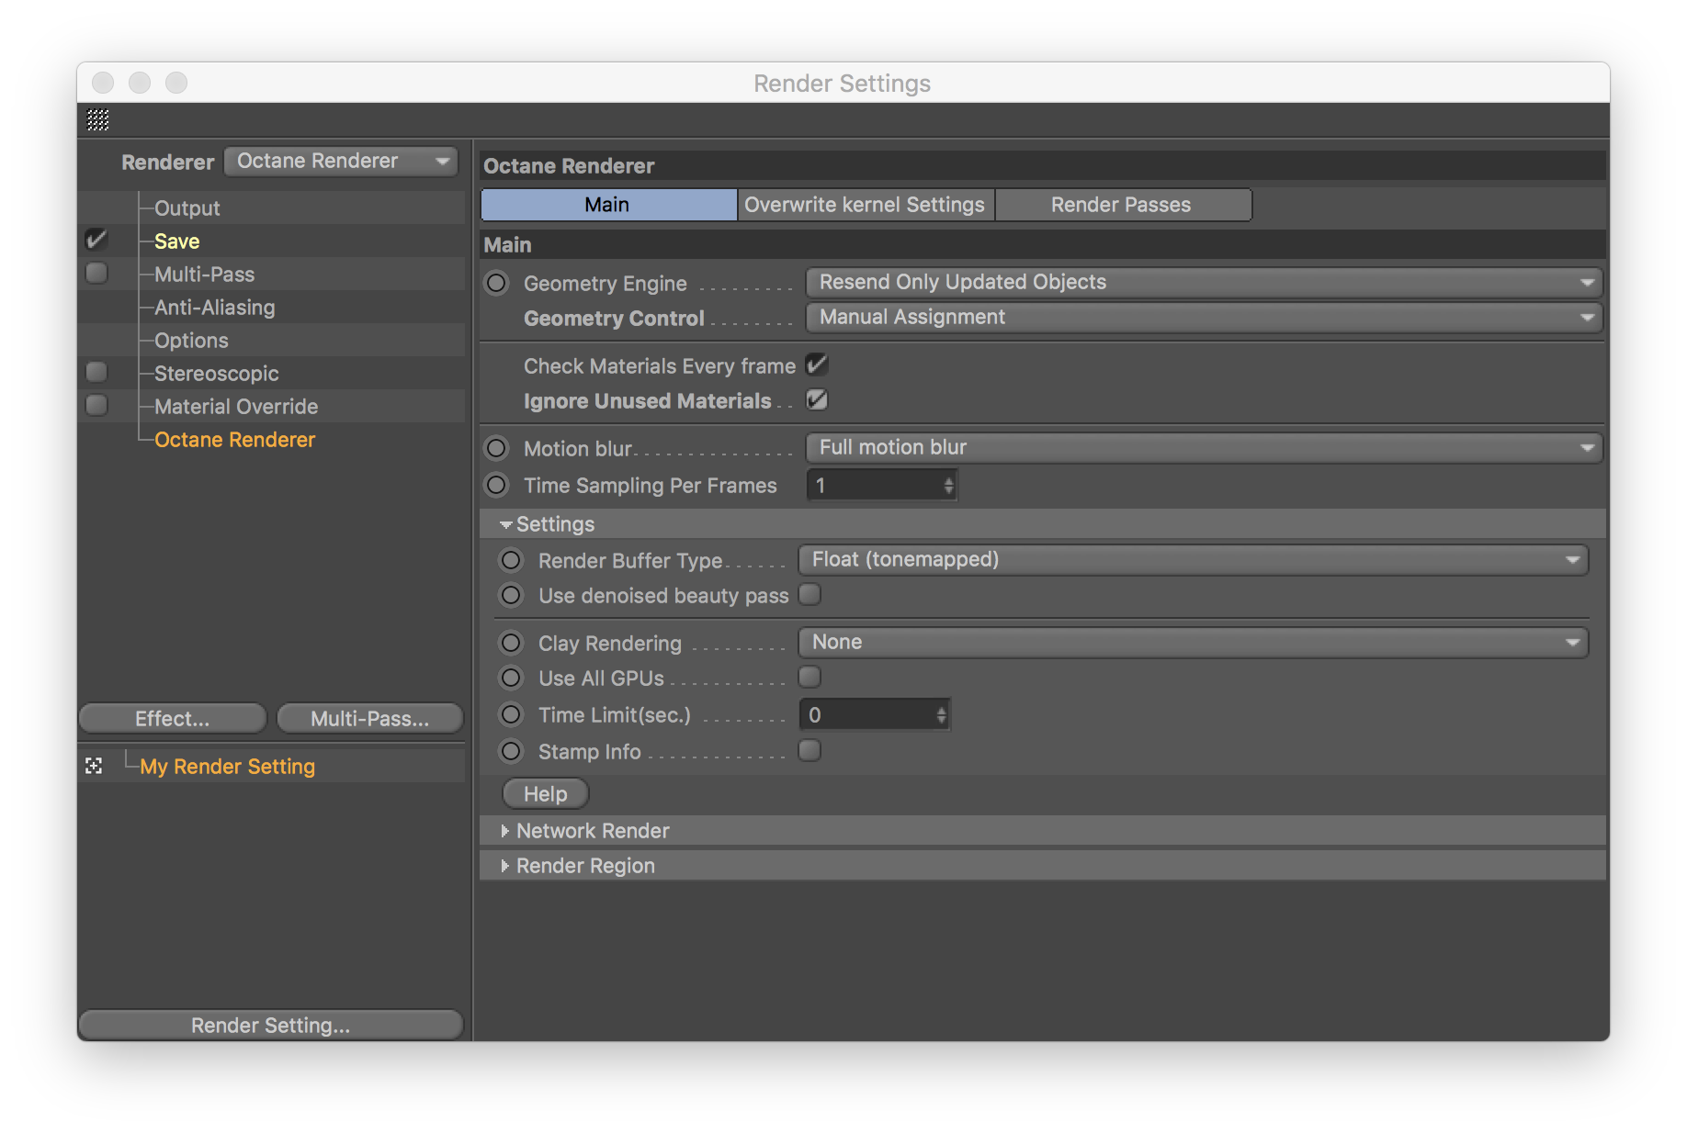This screenshot has width=1687, height=1133.
Task: Enable the Multi-Pass checkbox
Action: click(x=96, y=273)
